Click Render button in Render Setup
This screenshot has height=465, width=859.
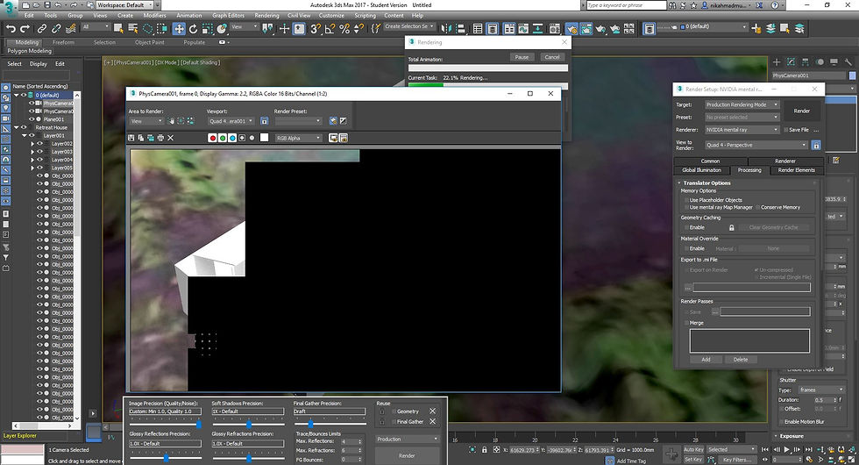(801, 111)
